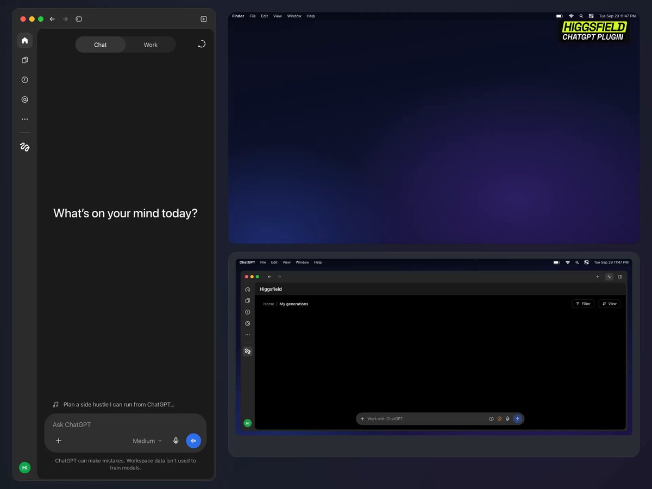Open the Home icon in left sidebar
Image resolution: width=652 pixels, height=489 pixels.
pos(24,40)
